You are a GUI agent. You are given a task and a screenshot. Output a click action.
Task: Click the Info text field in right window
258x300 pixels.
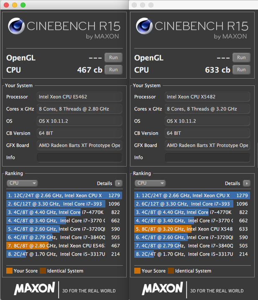(207, 157)
